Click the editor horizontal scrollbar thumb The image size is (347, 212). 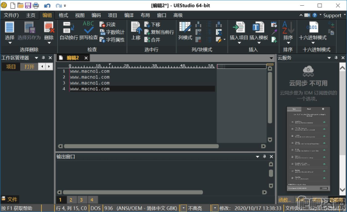[141, 146]
